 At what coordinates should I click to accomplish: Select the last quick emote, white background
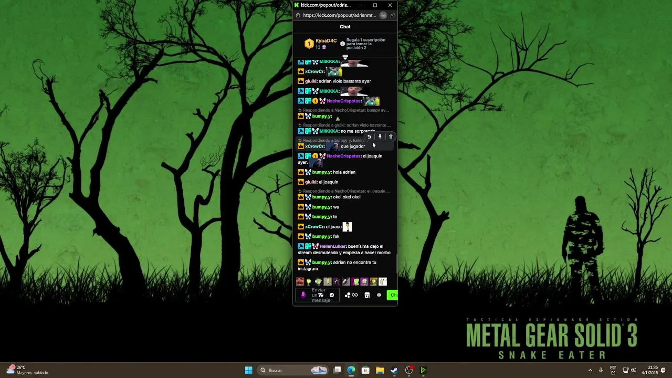383,282
